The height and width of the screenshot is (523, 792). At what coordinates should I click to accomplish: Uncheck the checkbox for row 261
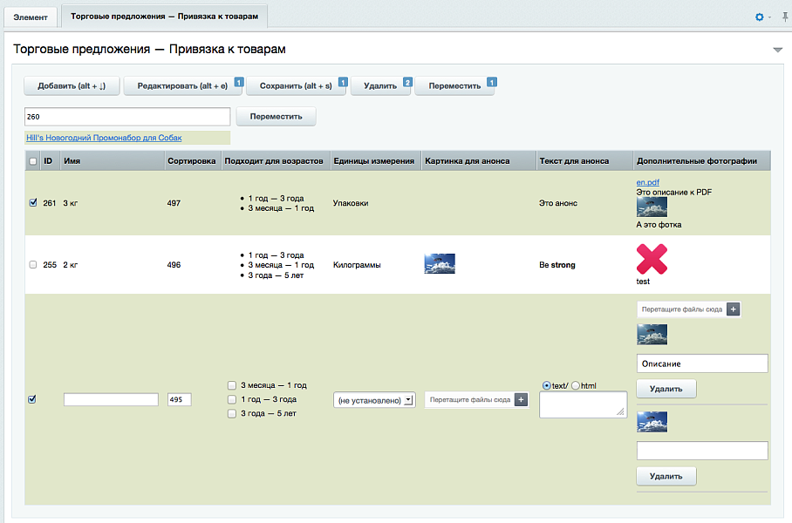click(x=33, y=202)
